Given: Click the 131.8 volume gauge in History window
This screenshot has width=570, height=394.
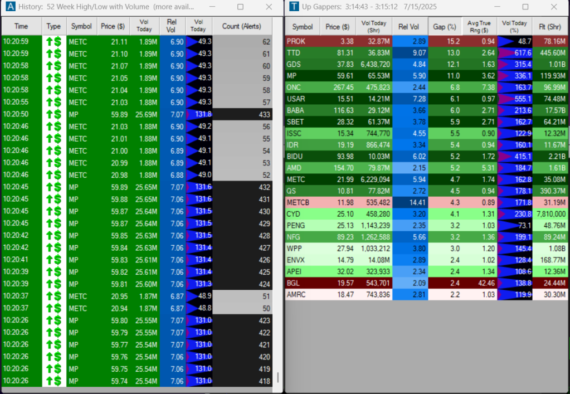Looking at the screenshot, I should pyautogui.click(x=198, y=114).
